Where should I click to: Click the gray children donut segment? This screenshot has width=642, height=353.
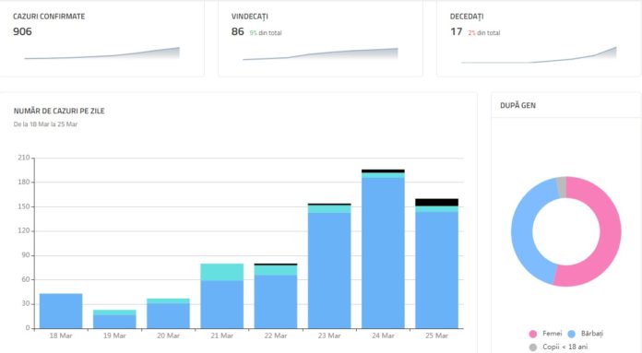click(x=562, y=187)
